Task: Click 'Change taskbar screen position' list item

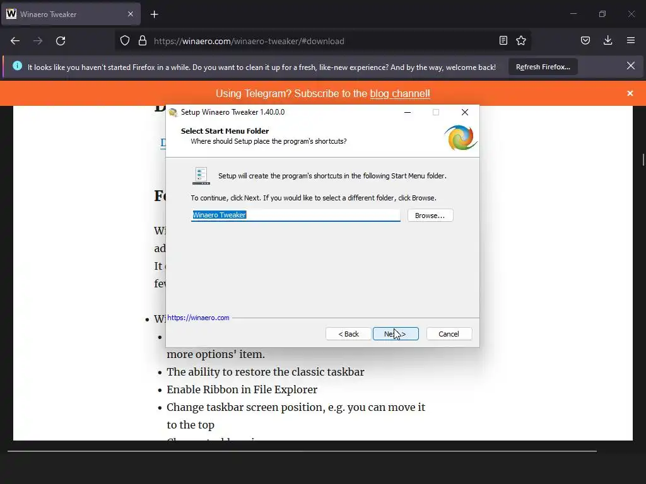Action: (x=296, y=416)
